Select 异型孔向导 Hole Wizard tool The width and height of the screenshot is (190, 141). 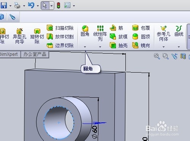coord(19,36)
